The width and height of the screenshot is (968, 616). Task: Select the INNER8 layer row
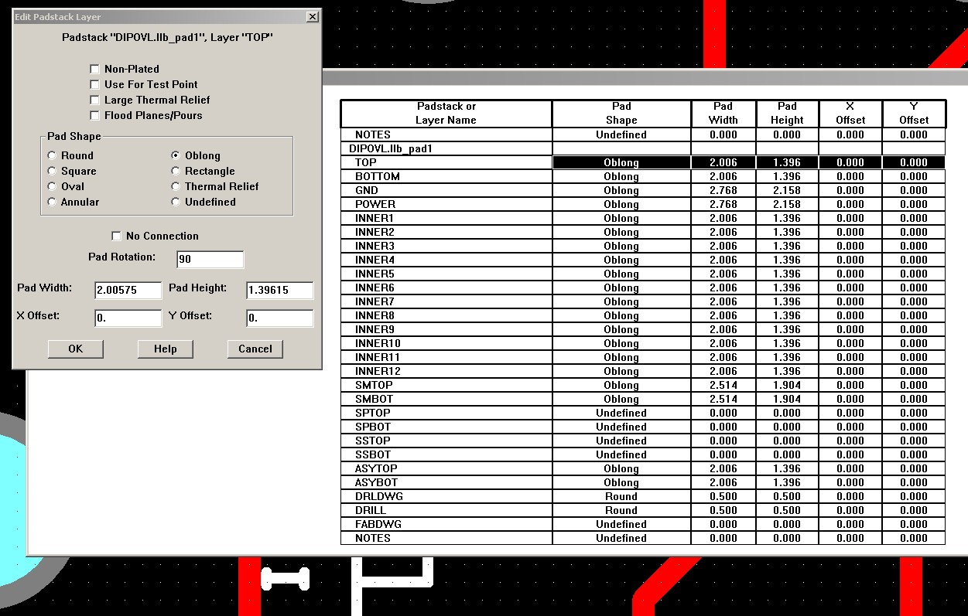(x=643, y=315)
